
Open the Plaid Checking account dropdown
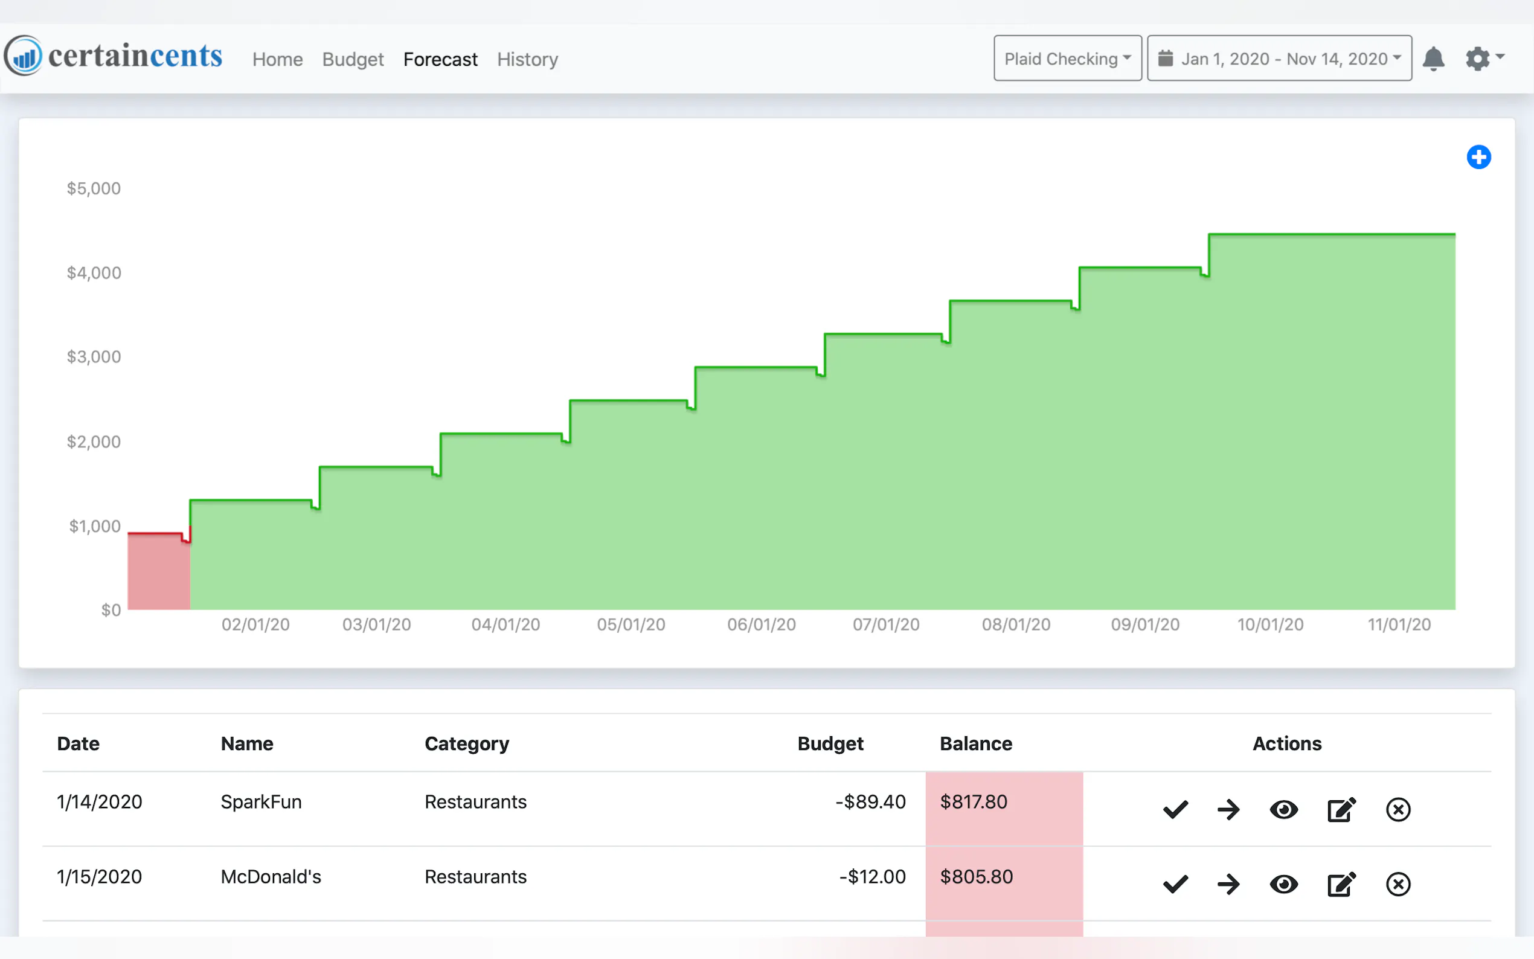[x=1067, y=59]
